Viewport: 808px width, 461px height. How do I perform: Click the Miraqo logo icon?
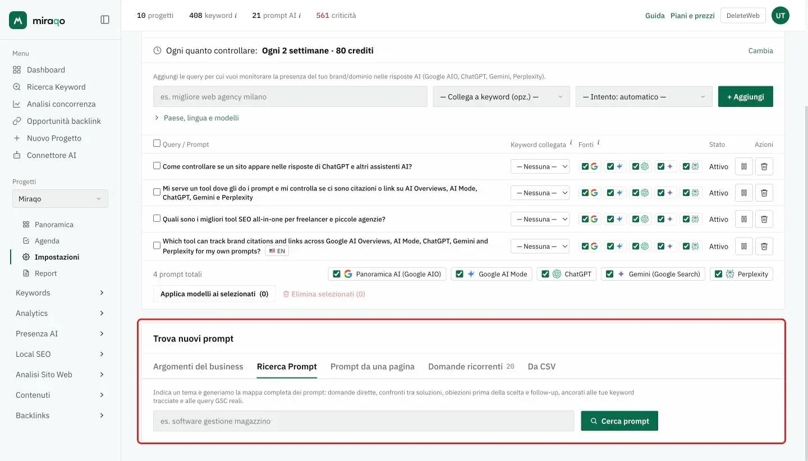18,20
